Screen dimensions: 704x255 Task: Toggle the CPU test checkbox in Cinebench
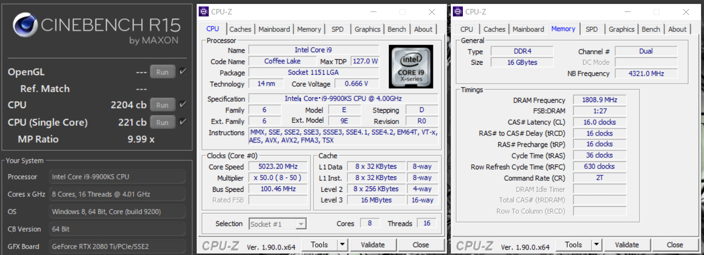[x=183, y=105]
